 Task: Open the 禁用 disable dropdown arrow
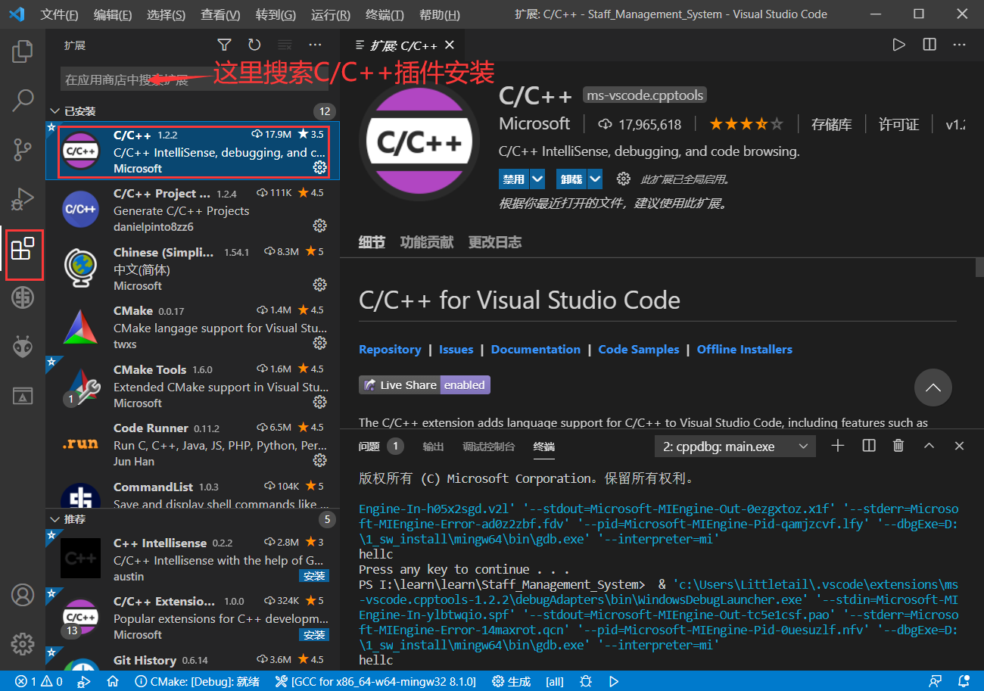pos(537,179)
